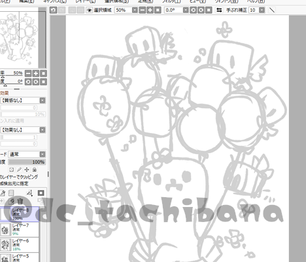Select layer レイヤー8
The height and width of the screenshot is (262, 306).
[x=20, y=214]
